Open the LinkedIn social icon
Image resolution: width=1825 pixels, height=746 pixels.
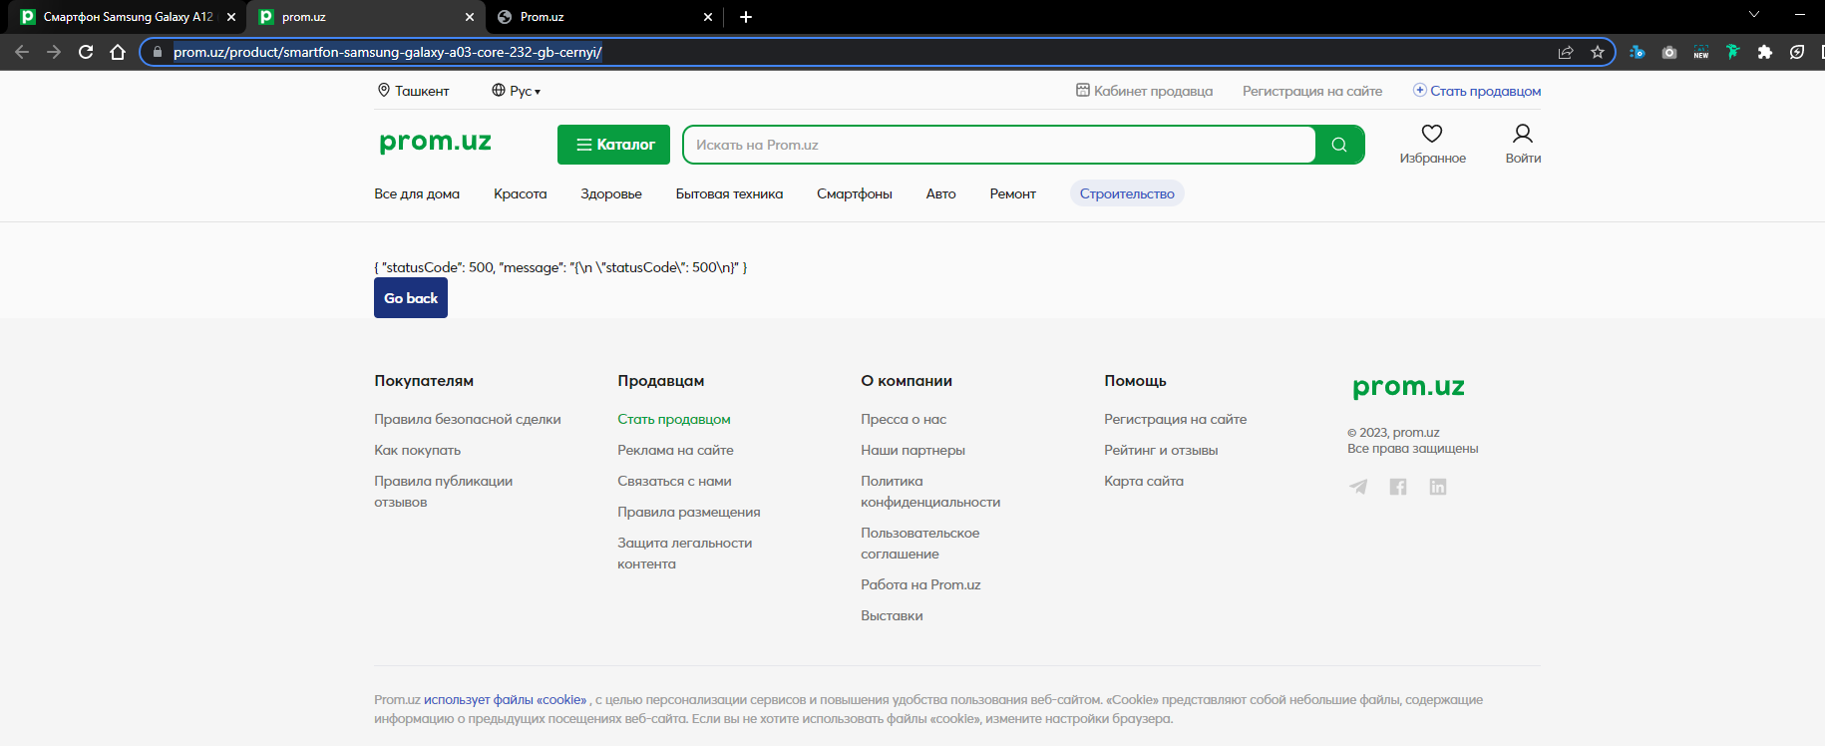1438,487
